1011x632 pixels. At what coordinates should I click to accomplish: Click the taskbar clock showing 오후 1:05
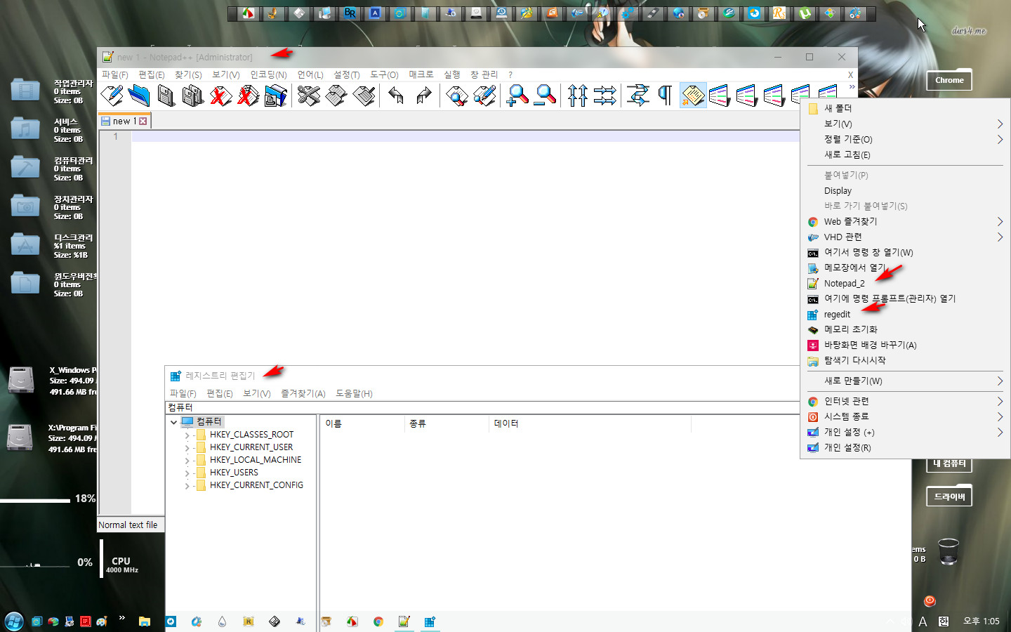tap(981, 621)
